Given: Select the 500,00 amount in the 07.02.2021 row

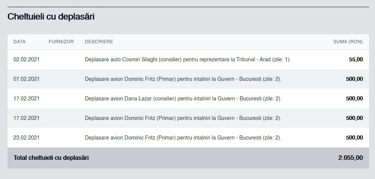Looking at the screenshot, I should pos(354,79).
